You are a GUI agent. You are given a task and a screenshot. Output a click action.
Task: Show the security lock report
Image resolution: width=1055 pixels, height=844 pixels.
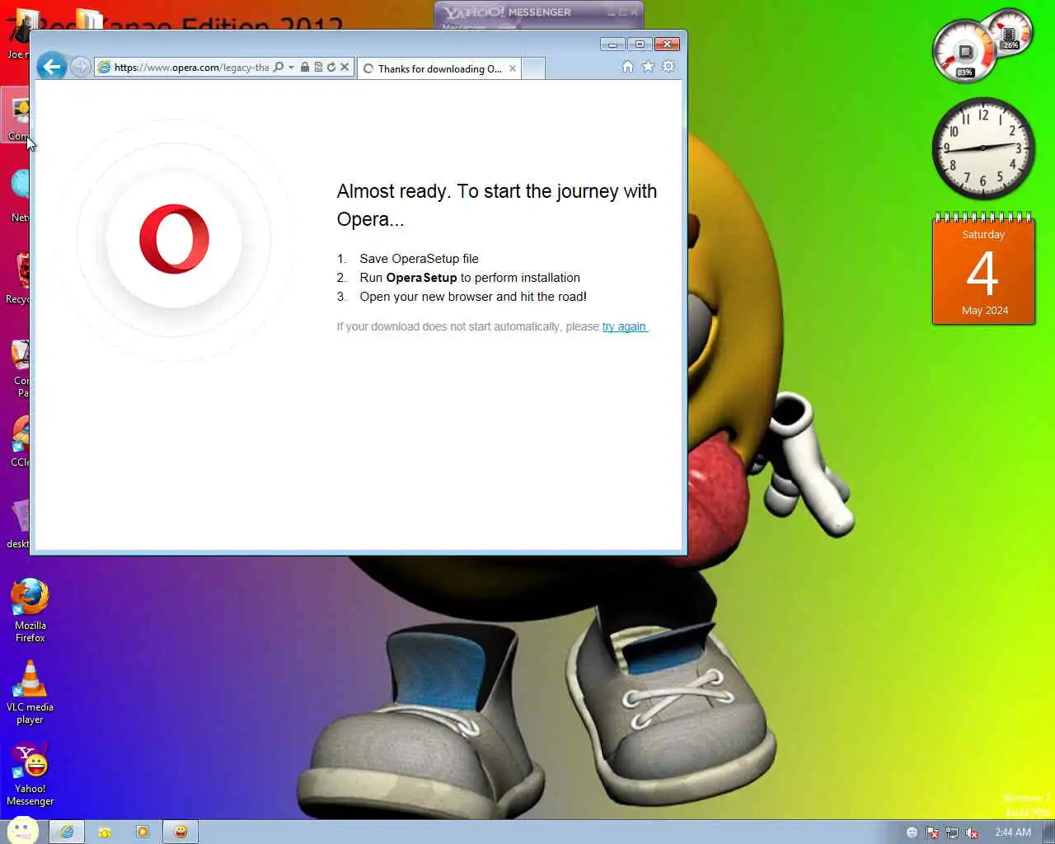coord(305,68)
